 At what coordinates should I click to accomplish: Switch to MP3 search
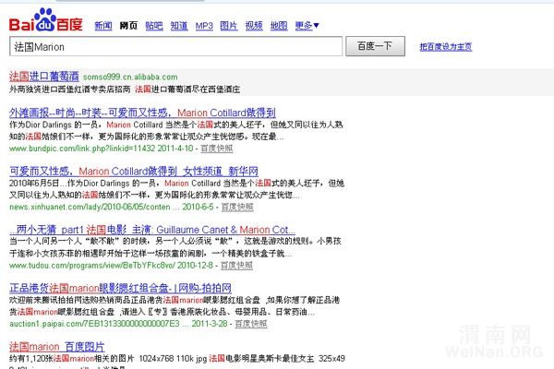coord(204,26)
